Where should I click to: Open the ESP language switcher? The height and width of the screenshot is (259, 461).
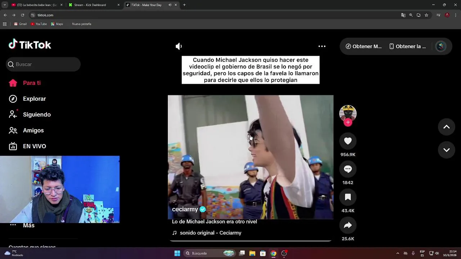click(422, 253)
